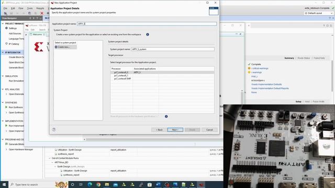Open Vivado Implementation Defaults link
Image resolution: width=335 pixels, height=188 pixels.
click(266, 85)
